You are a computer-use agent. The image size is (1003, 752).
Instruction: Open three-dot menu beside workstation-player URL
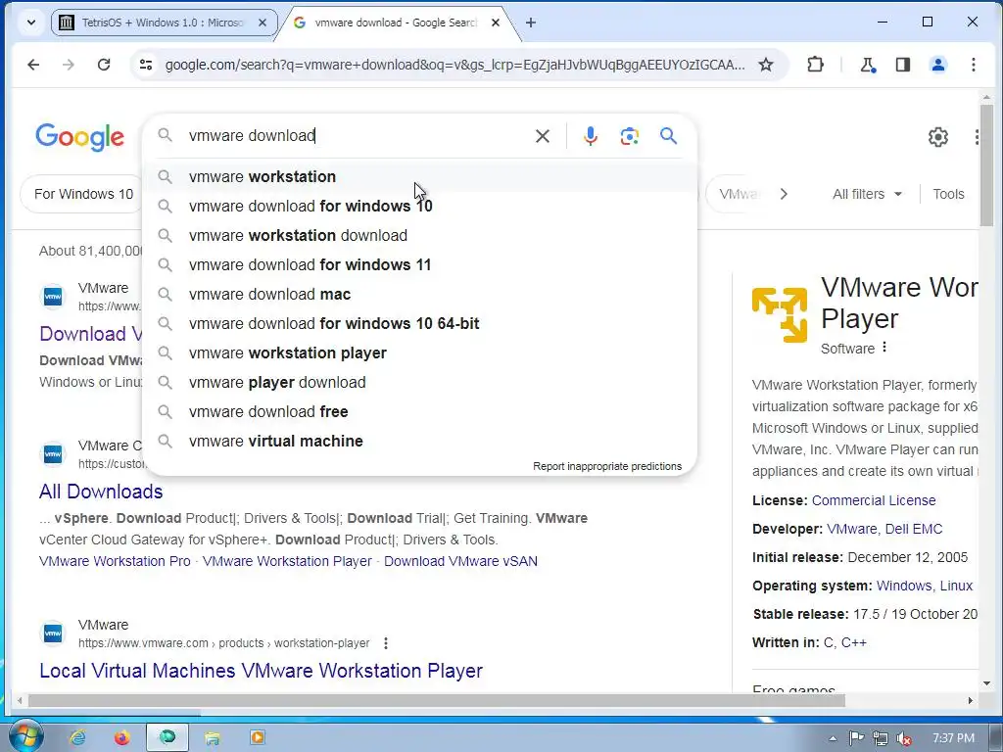pyautogui.click(x=386, y=643)
